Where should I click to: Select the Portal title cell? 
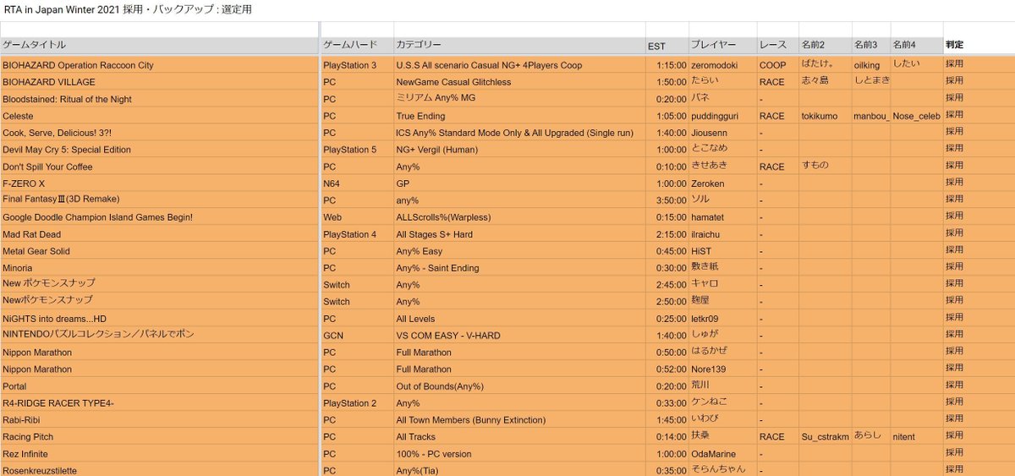point(159,386)
